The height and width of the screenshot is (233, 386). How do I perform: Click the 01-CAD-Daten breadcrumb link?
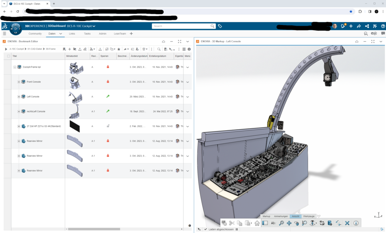(35, 49)
